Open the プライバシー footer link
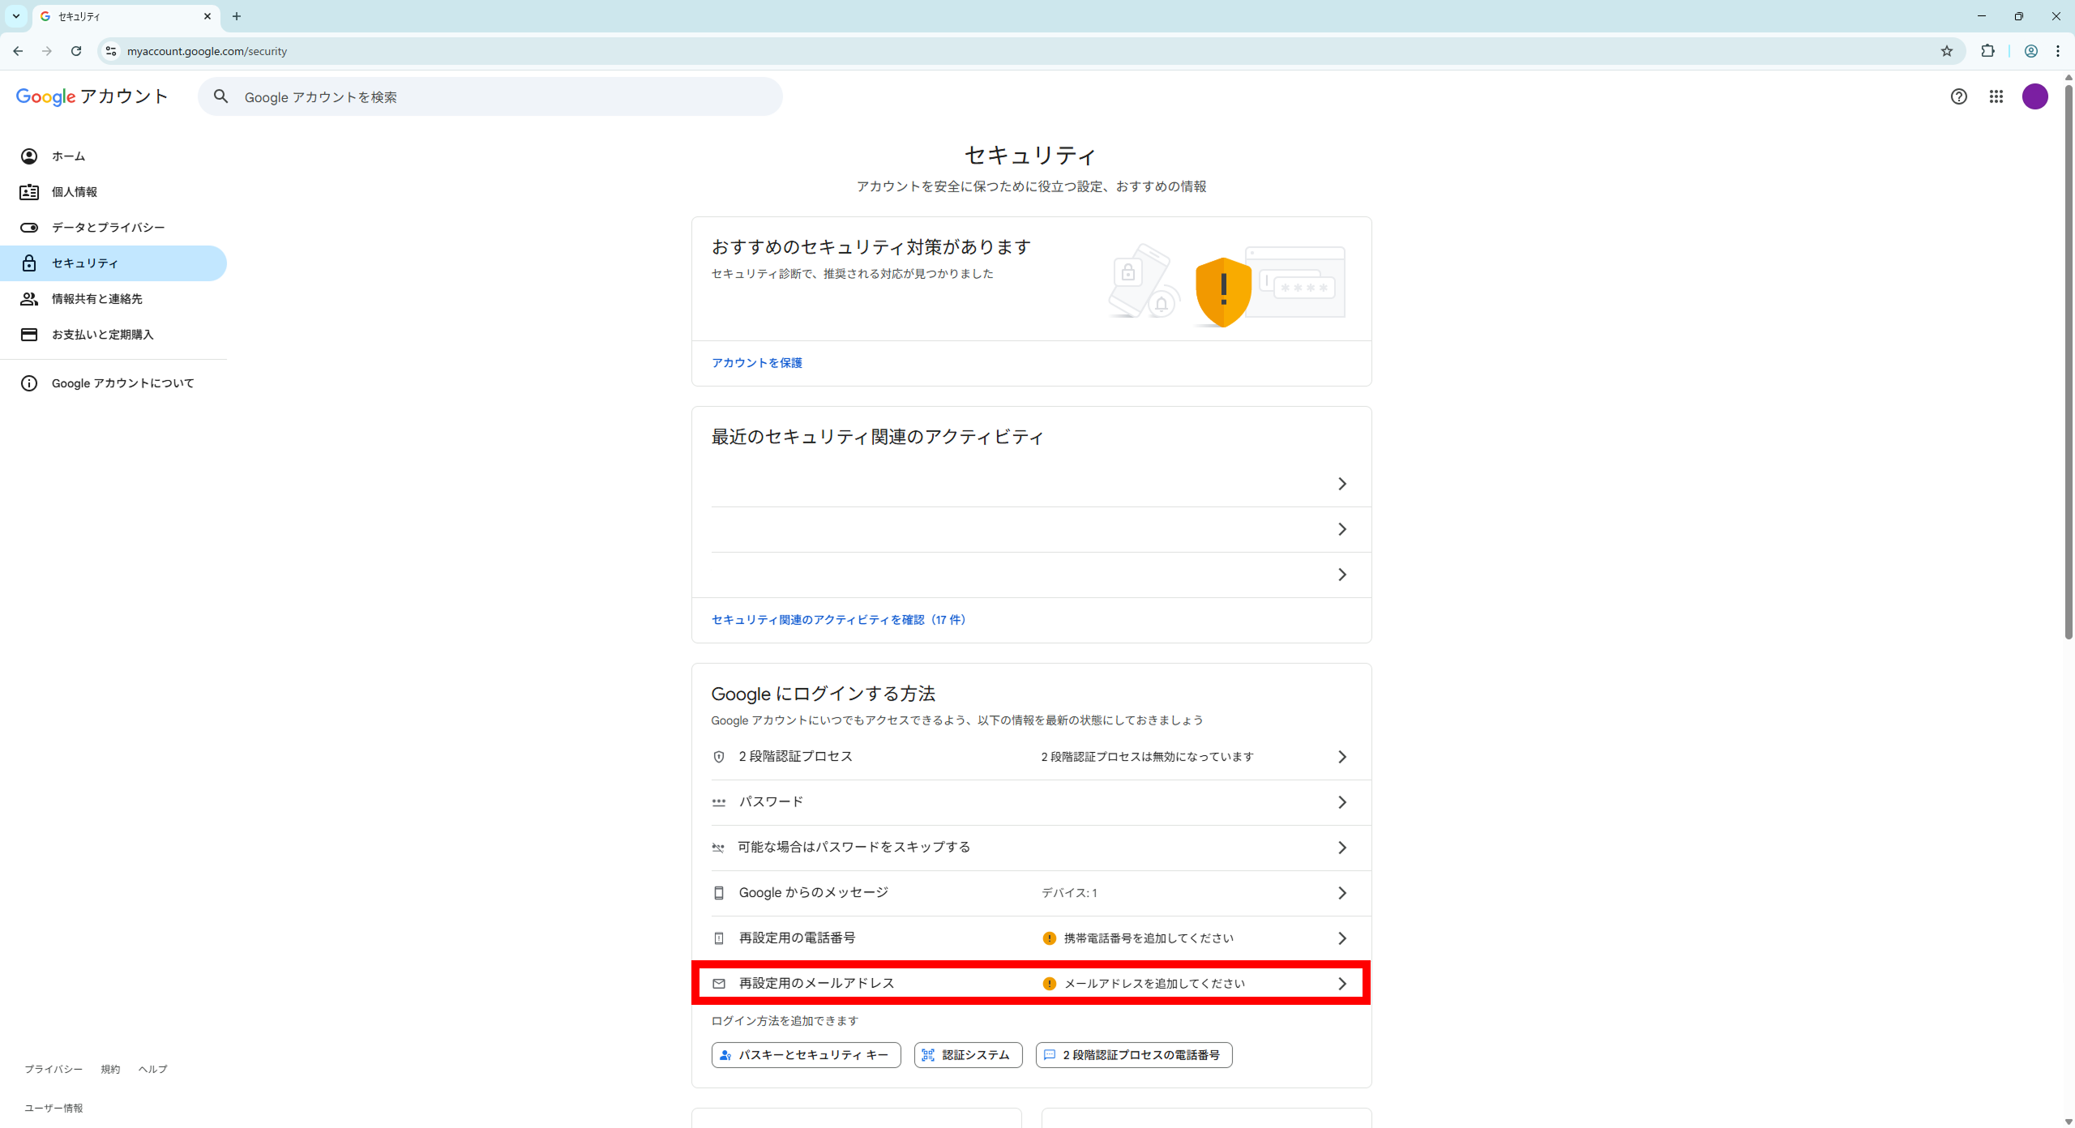Screen dimensions: 2075x1128 point(53,1070)
